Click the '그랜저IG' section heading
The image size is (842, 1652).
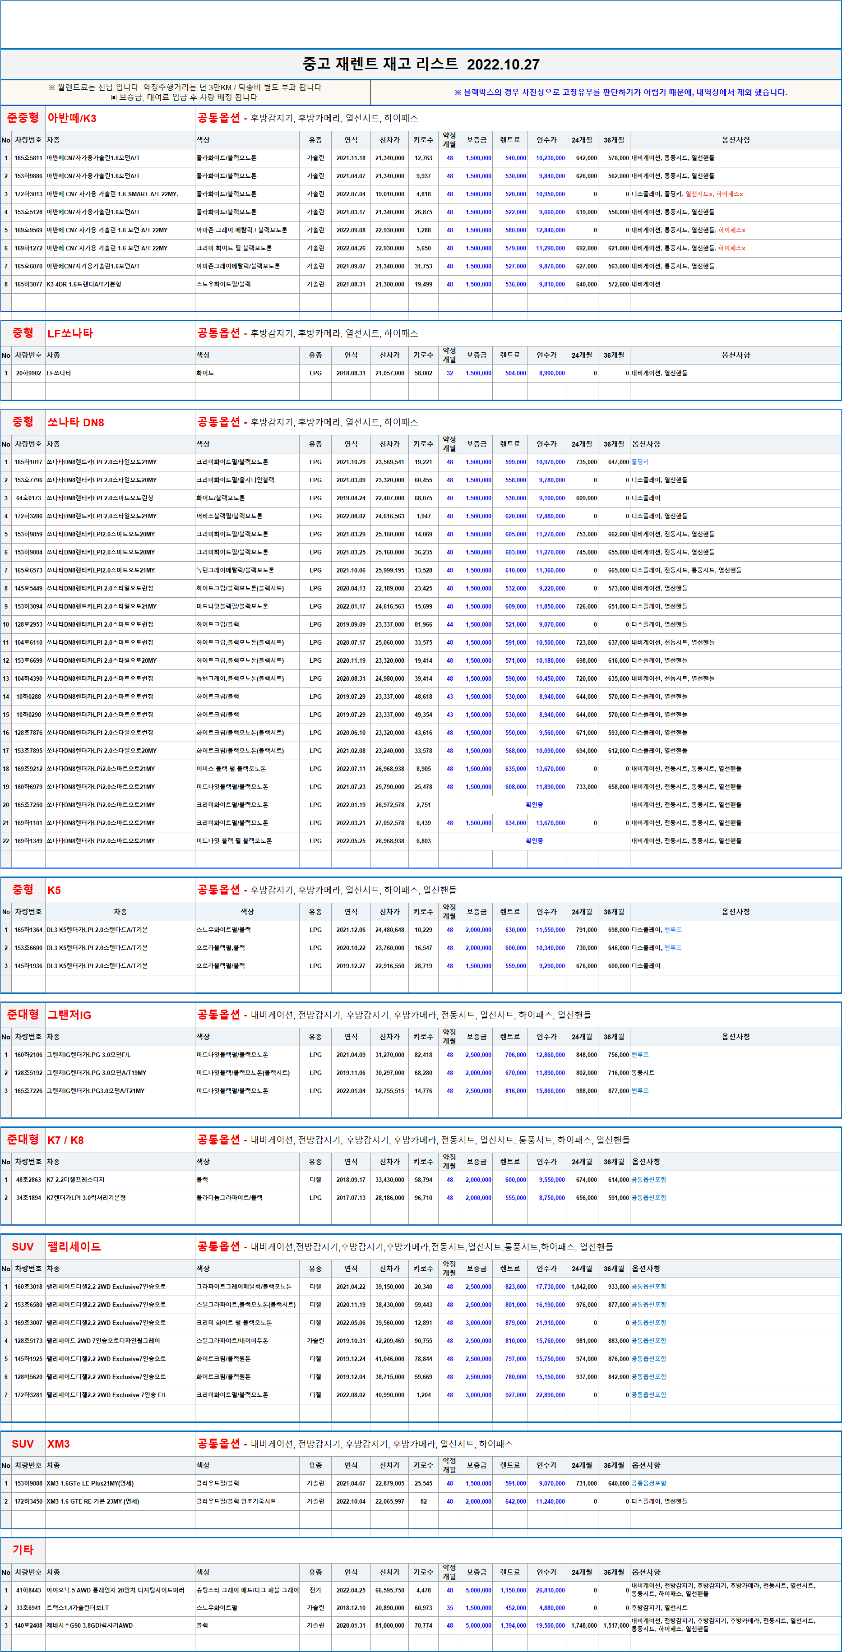(69, 1015)
